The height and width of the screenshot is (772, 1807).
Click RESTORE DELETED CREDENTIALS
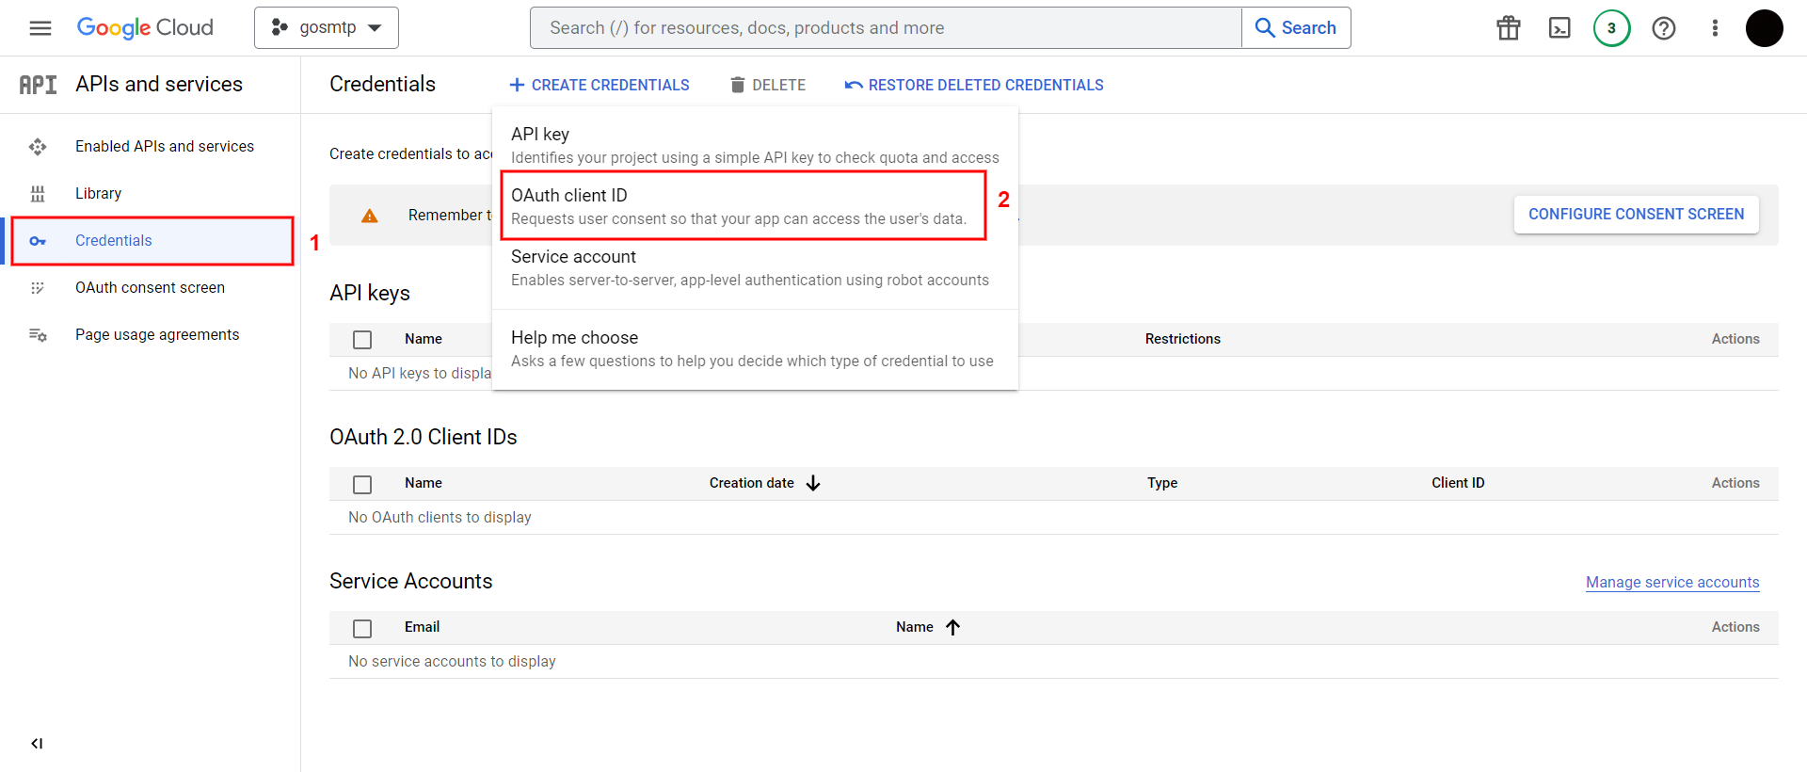tap(974, 85)
